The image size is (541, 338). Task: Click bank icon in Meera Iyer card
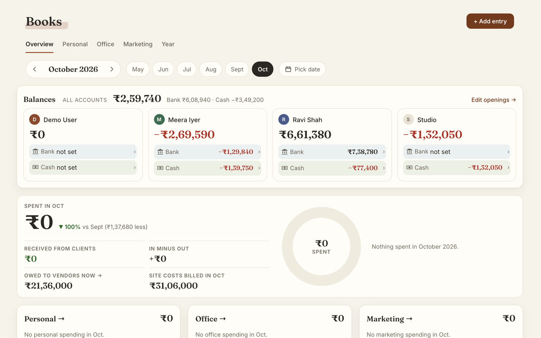point(160,152)
